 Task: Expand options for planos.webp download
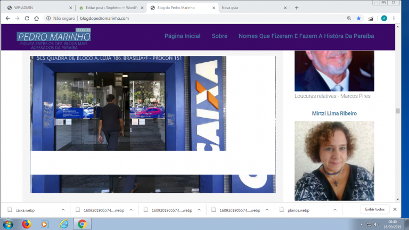coord(335,210)
